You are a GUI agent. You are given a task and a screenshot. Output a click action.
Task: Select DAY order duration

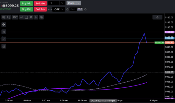[x=73, y=9]
